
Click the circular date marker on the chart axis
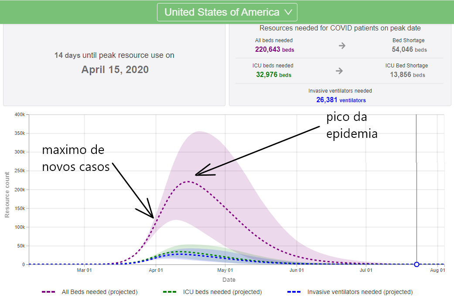pos(416,264)
